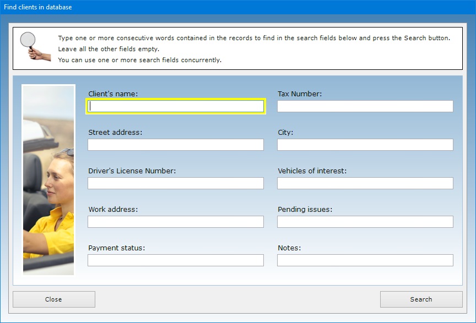
Task: Select the Pending issues field
Action: (x=365, y=222)
